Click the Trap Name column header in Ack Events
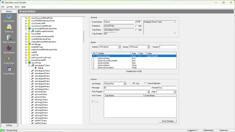Viewport: 235px width, 132px height. pos(124,95)
